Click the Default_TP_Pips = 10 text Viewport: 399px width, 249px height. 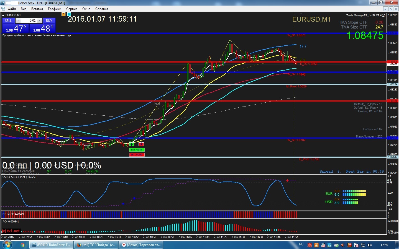pos(368,104)
